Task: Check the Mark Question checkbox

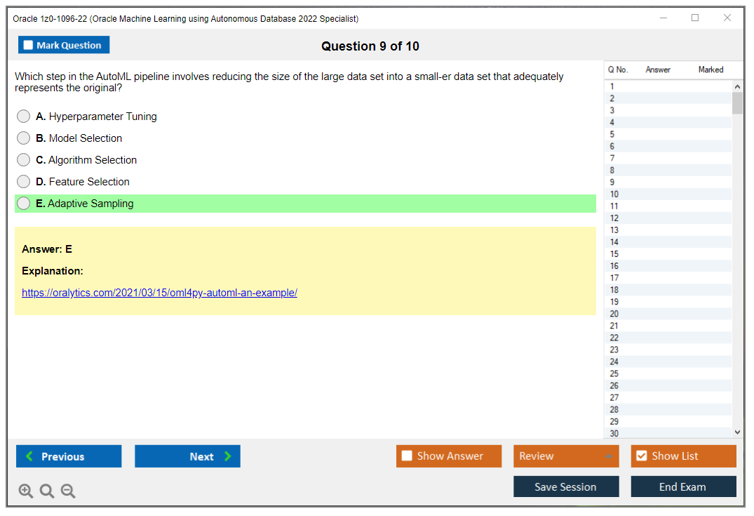Action: [27, 44]
